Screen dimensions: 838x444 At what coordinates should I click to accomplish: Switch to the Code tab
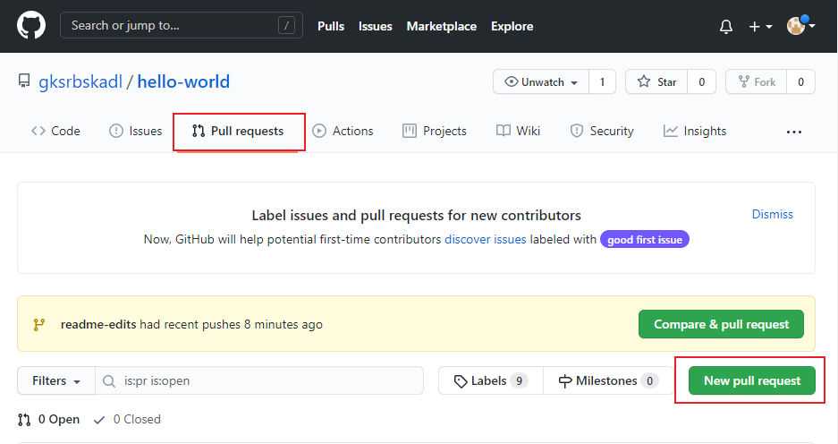55,131
